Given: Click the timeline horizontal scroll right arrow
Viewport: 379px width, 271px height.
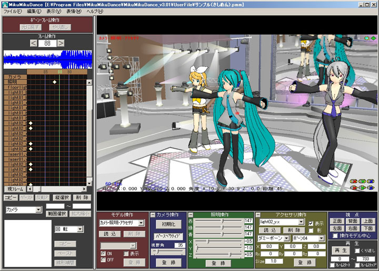Looking at the screenshot, I should point(84,189).
